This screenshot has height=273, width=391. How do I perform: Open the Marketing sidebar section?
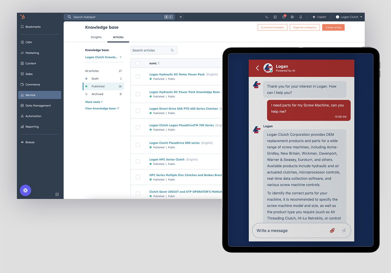(30, 53)
